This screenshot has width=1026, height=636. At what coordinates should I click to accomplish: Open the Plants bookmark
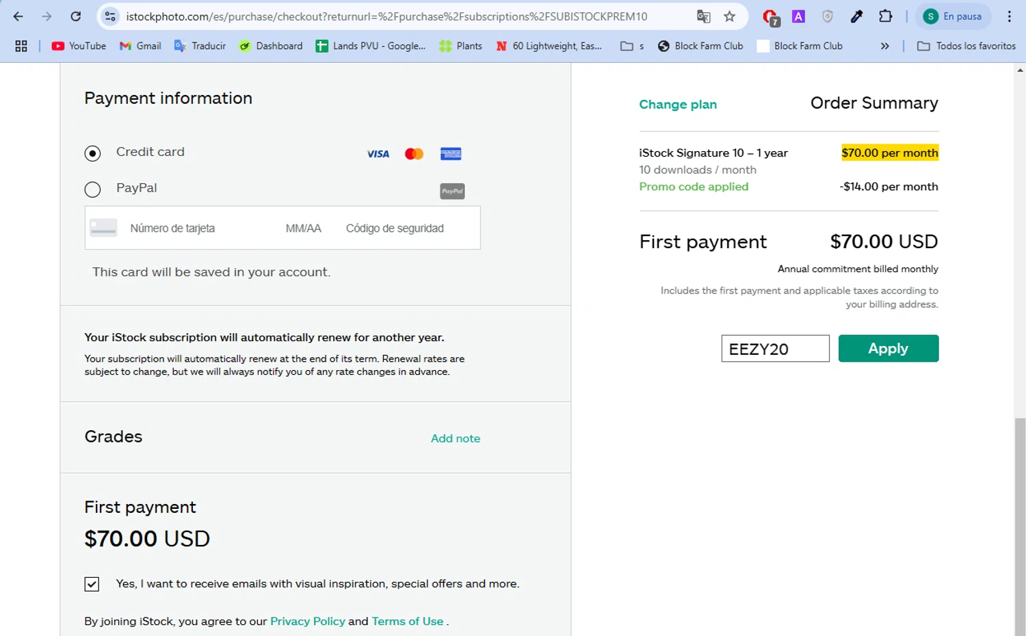pos(461,46)
